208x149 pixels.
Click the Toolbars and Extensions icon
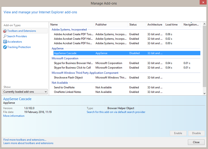point(5,31)
